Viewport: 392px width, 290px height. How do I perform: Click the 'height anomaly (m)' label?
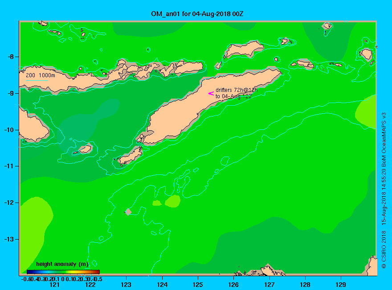[x=62, y=264]
